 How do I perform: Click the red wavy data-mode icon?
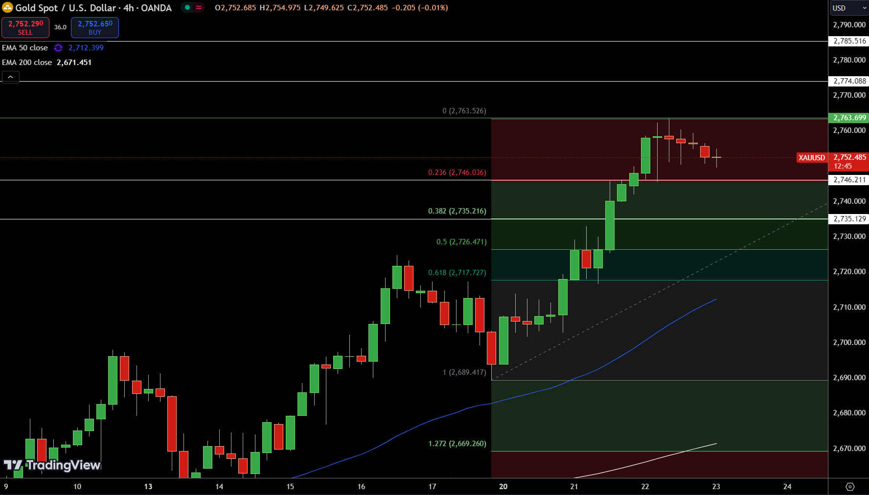(x=199, y=7)
